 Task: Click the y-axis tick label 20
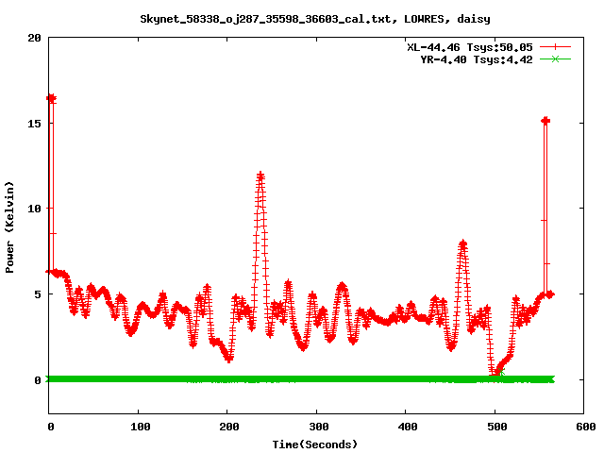click(x=34, y=38)
